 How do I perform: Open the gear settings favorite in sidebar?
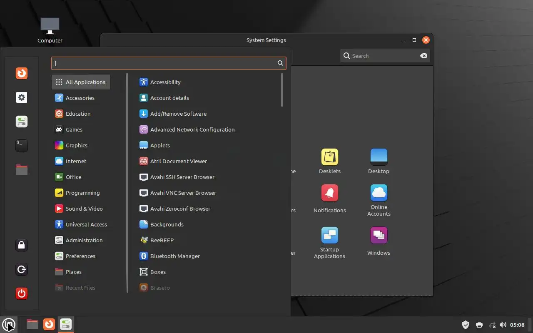(x=22, y=97)
